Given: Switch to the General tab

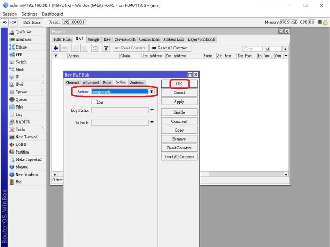Looking at the screenshot, I should (x=72, y=82).
